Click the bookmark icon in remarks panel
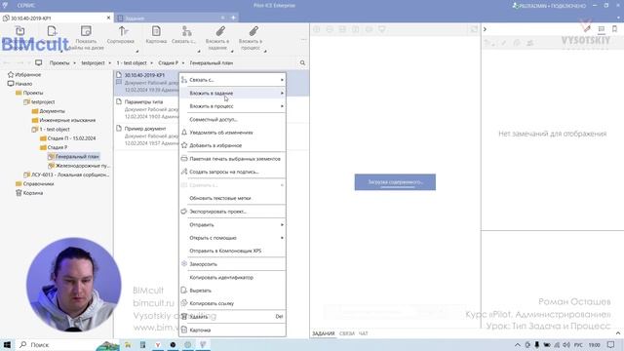This screenshot has width=624, height=351. tap(614, 29)
